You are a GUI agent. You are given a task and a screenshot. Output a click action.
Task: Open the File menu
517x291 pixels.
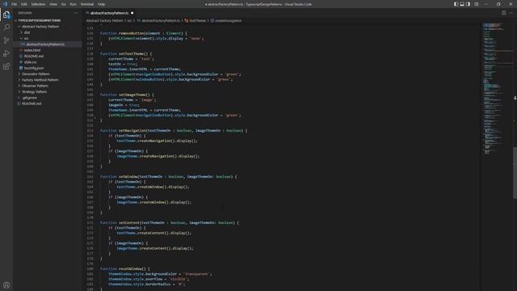[x=15, y=4]
